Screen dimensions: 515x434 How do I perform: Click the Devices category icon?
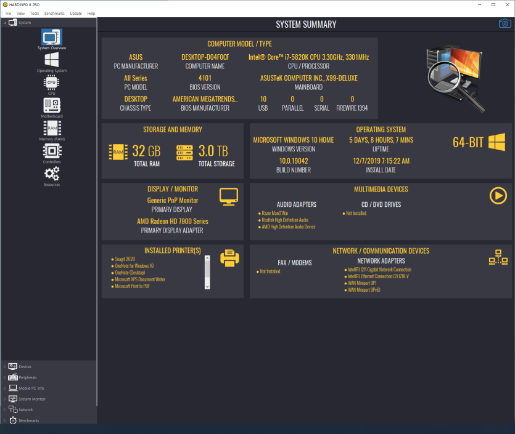[x=13, y=366]
